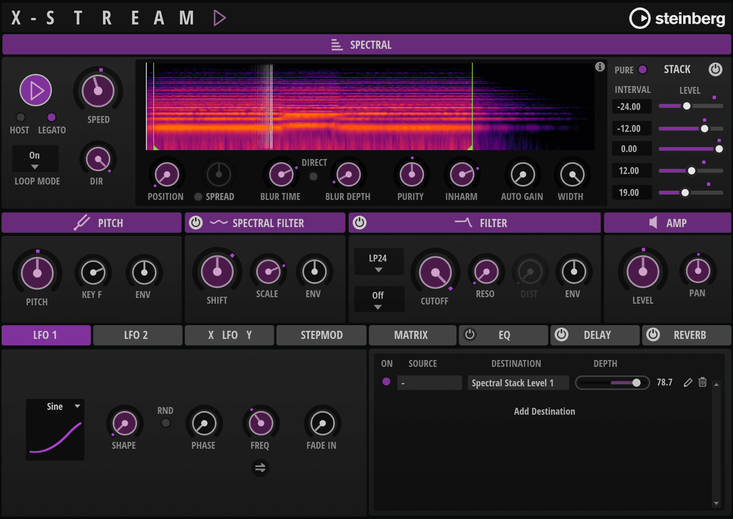Viewport: 733px width, 519px height.
Task: Open the LP24 filter type dropdown
Action: coord(379,261)
